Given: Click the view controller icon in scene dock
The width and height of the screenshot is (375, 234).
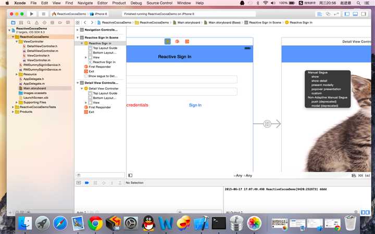Looking at the screenshot, I should [x=168, y=41].
